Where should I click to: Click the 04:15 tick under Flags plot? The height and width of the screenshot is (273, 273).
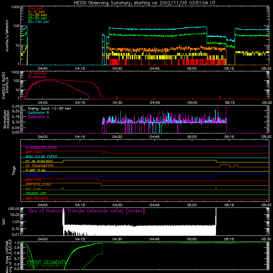[80, 205]
